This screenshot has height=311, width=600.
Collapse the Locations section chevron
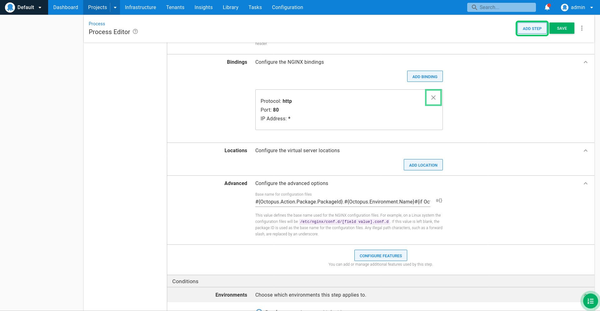pos(586,151)
